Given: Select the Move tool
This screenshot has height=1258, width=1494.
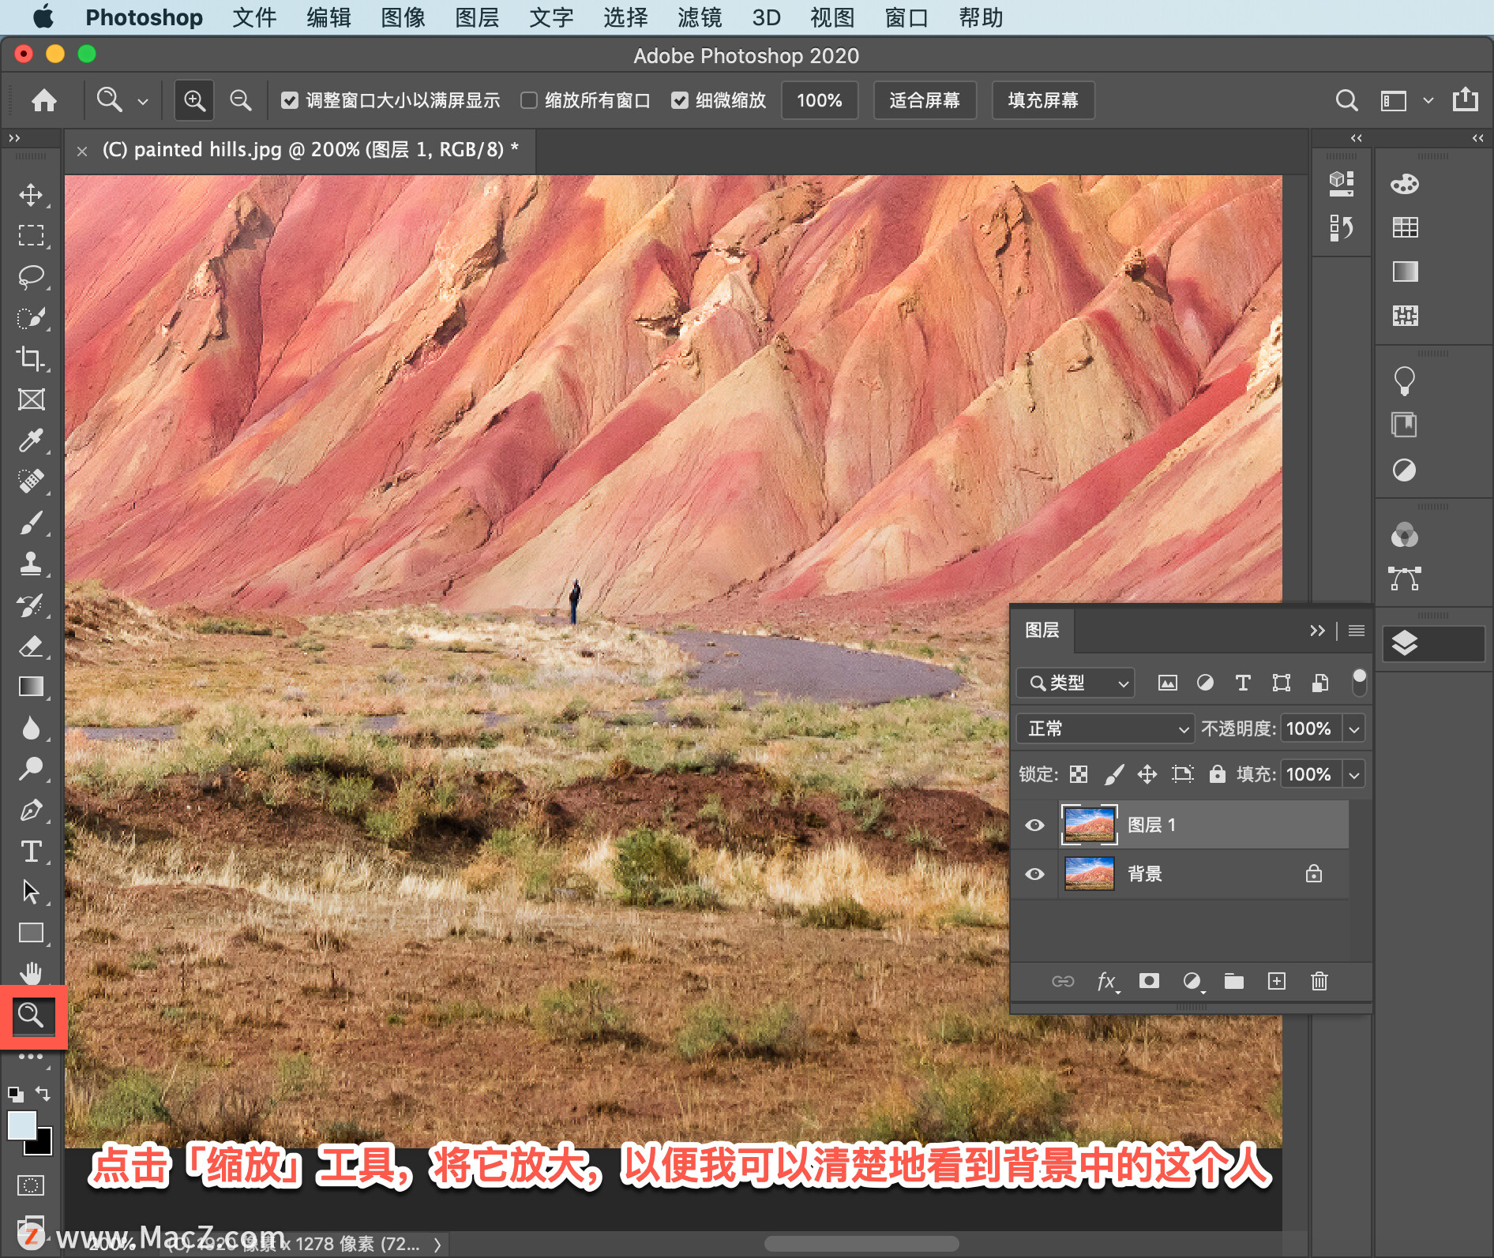Looking at the screenshot, I should [x=31, y=195].
